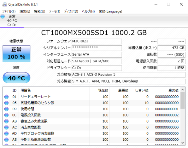Open the 編集(E) menu
Viewport: 188px width, 148px height.
25,11
